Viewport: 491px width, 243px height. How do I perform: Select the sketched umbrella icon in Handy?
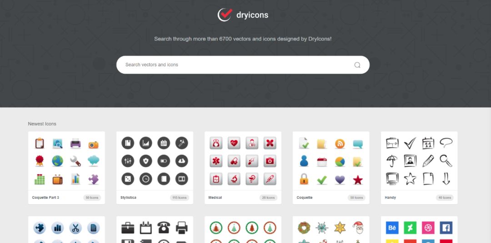(x=392, y=161)
